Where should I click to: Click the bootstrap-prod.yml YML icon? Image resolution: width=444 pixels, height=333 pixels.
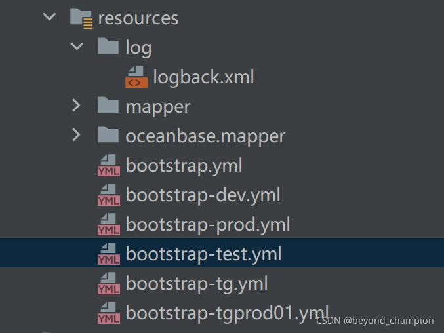click(109, 224)
